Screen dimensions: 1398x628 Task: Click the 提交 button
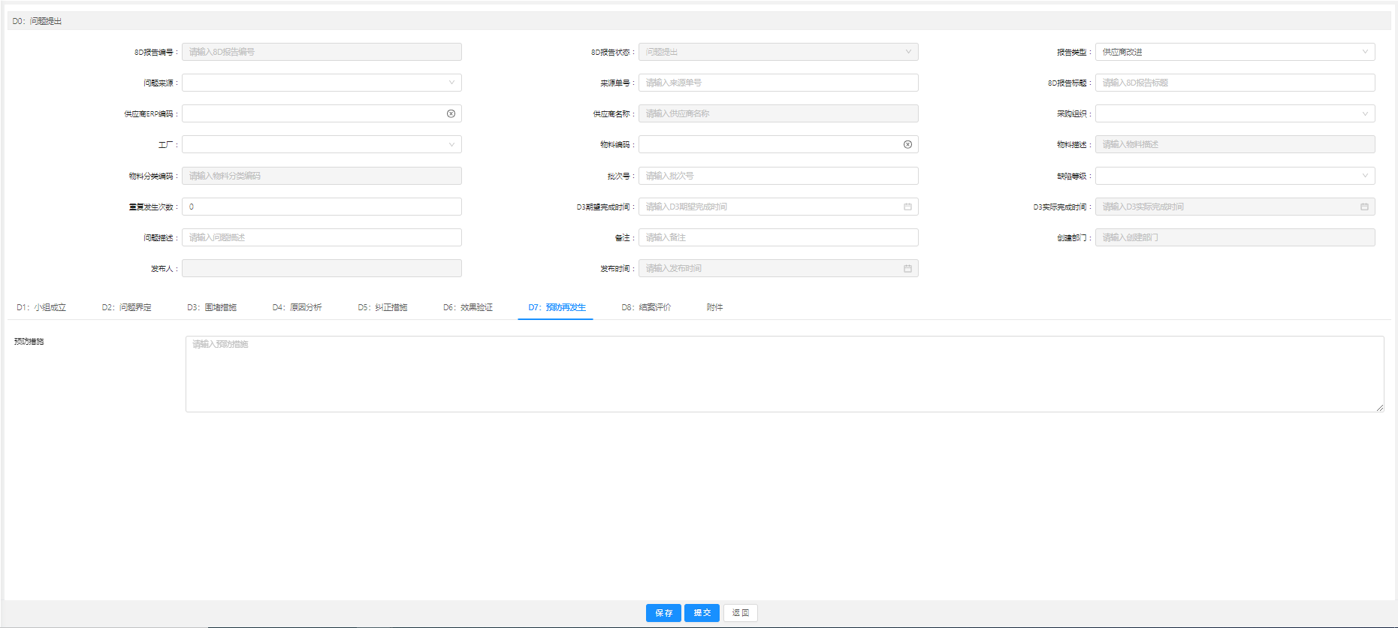tap(702, 613)
